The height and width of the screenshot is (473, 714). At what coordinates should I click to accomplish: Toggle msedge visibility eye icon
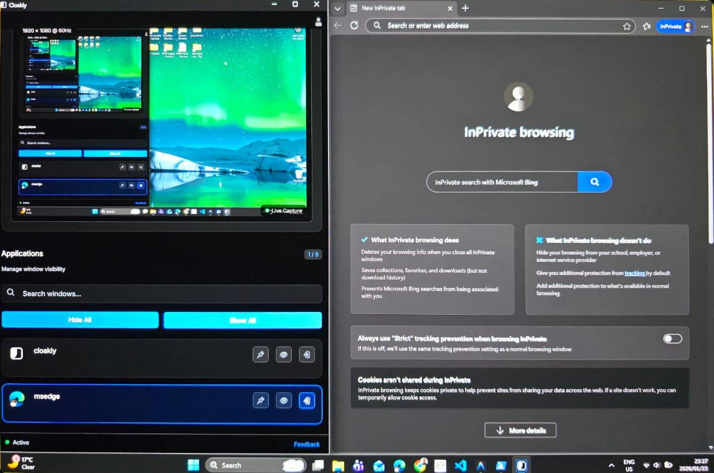[284, 401]
